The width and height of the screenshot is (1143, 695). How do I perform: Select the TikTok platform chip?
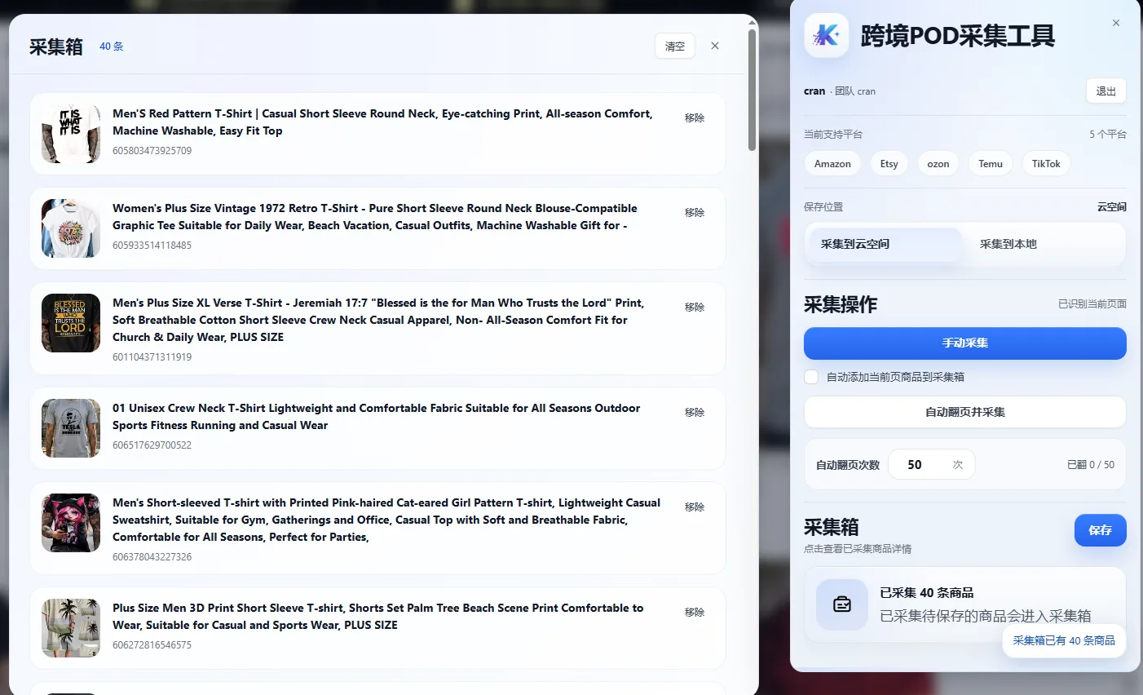[x=1046, y=164]
